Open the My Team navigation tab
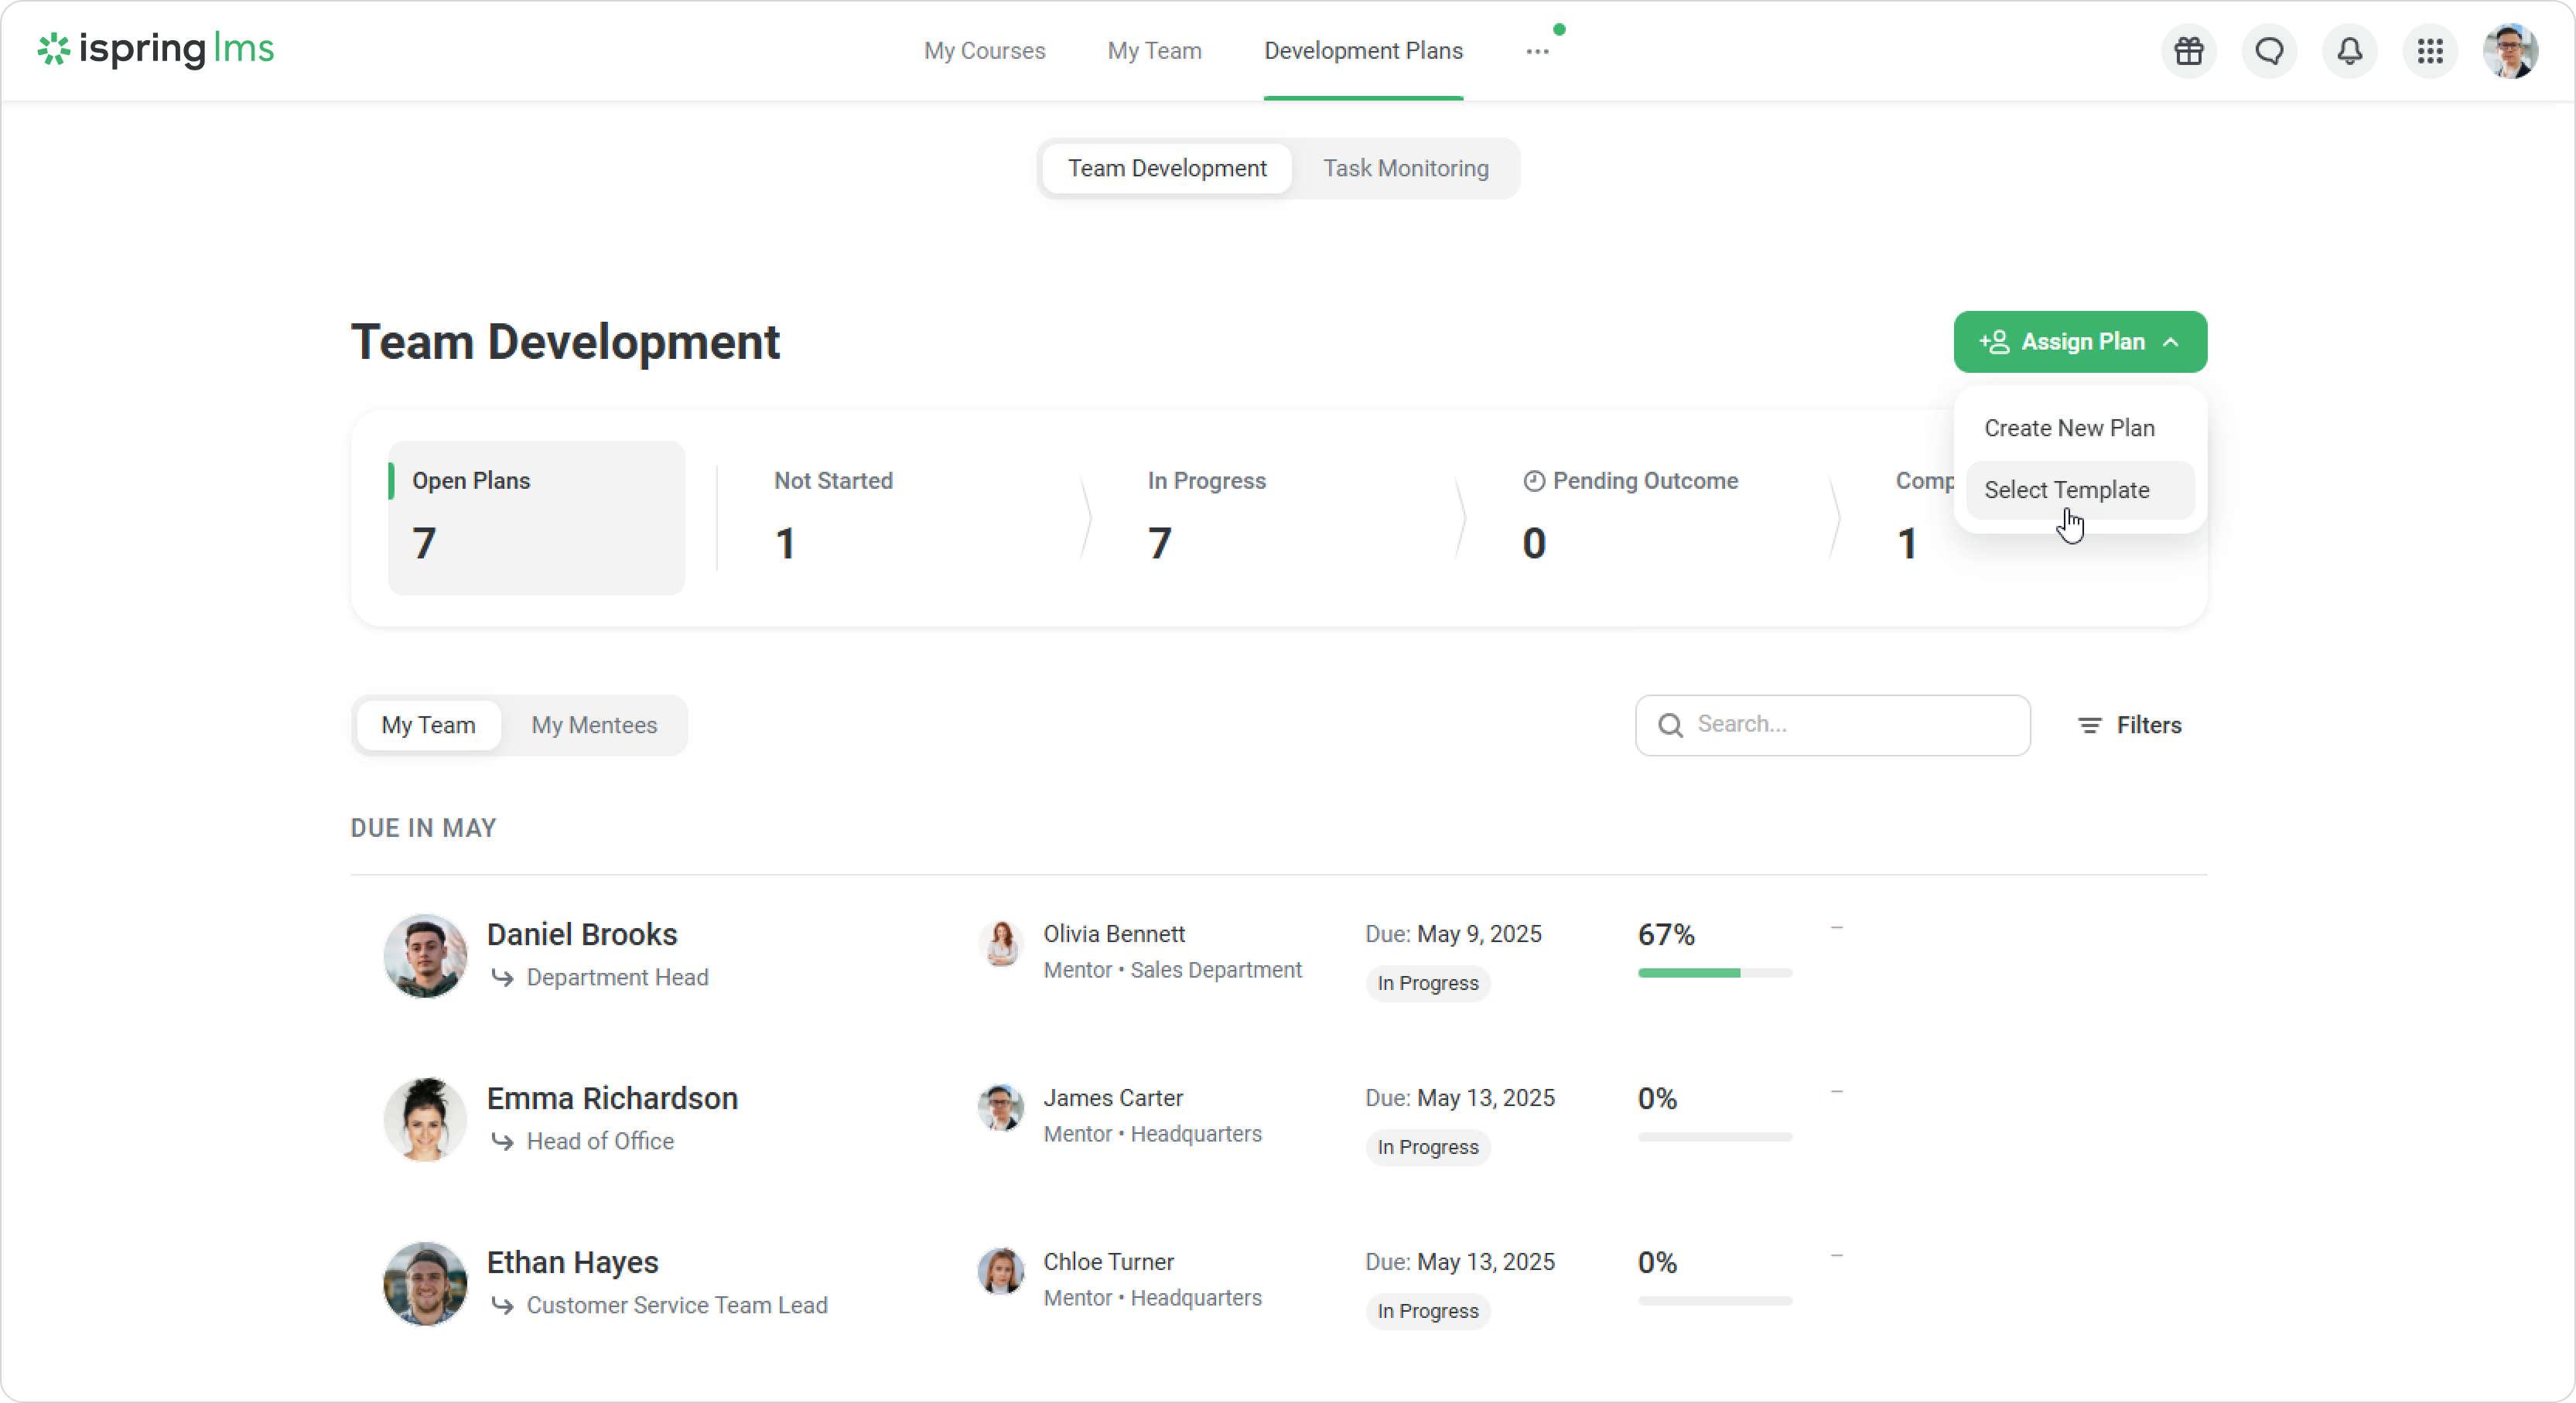The height and width of the screenshot is (1403, 2576). pyautogui.click(x=1154, y=51)
